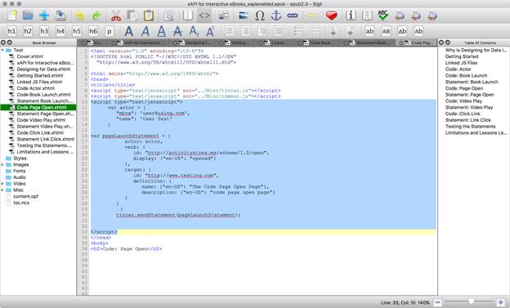
Task: Jump to Testing the Statements entry
Action: click(x=470, y=127)
